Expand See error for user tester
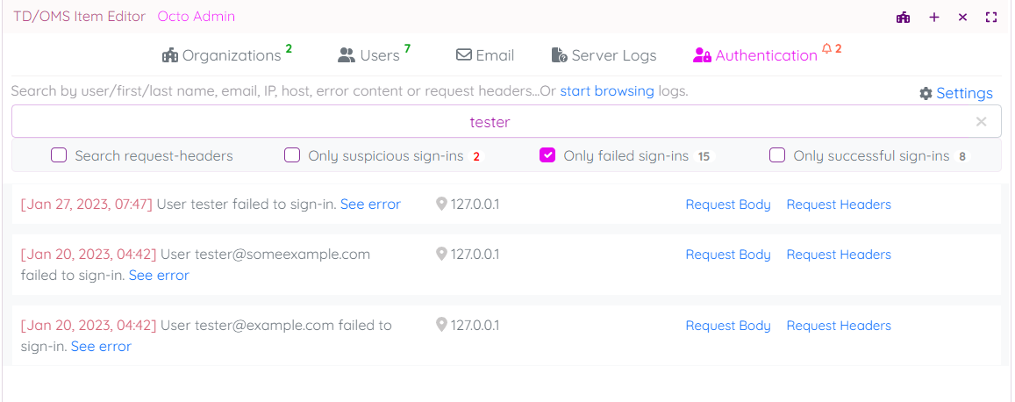 click(x=370, y=205)
